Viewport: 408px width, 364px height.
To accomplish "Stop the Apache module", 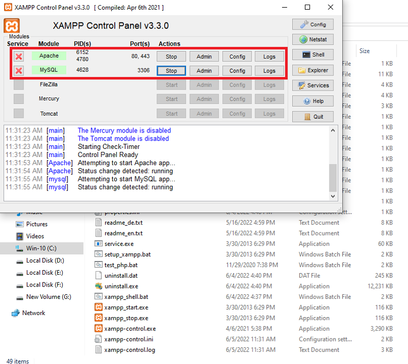I will coord(171,57).
